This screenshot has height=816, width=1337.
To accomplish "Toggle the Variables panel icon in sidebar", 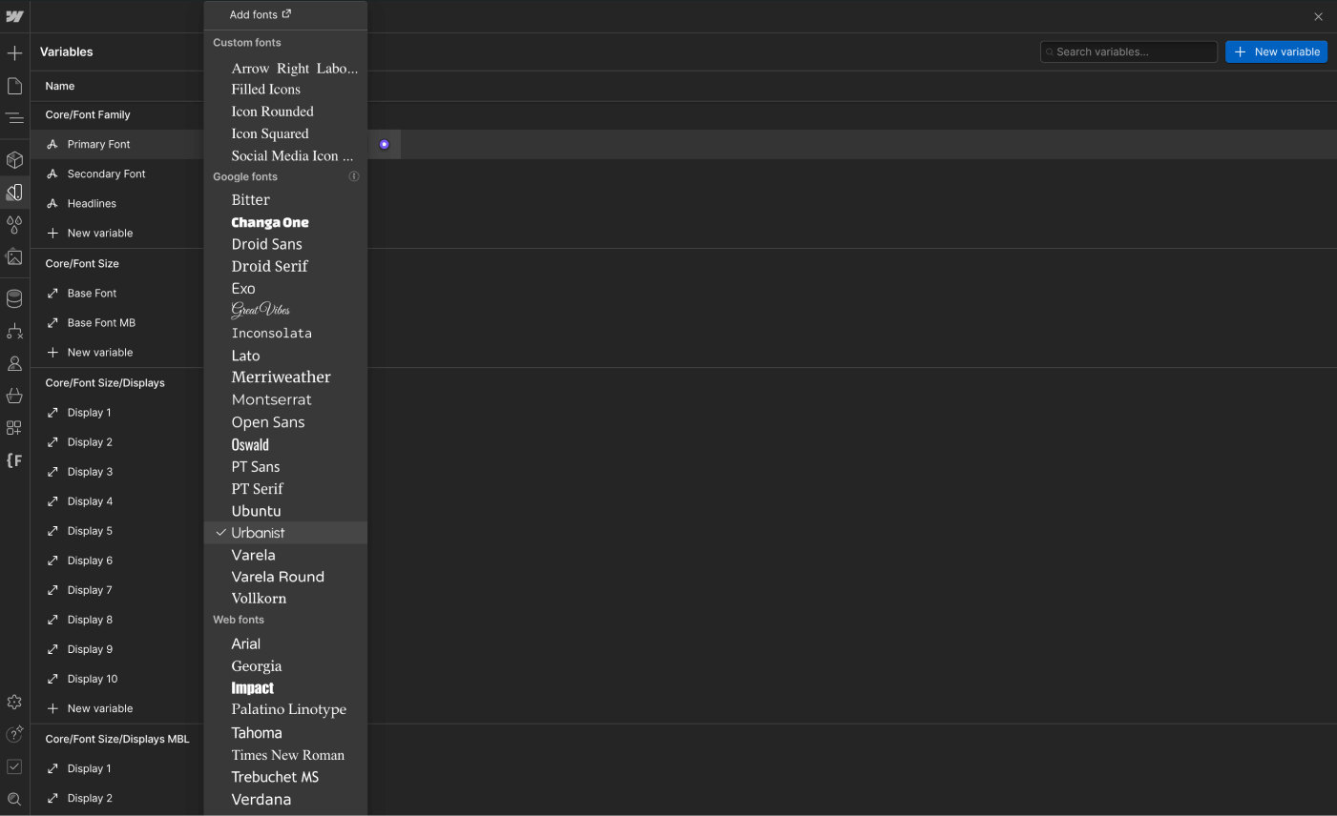I will tap(14, 193).
